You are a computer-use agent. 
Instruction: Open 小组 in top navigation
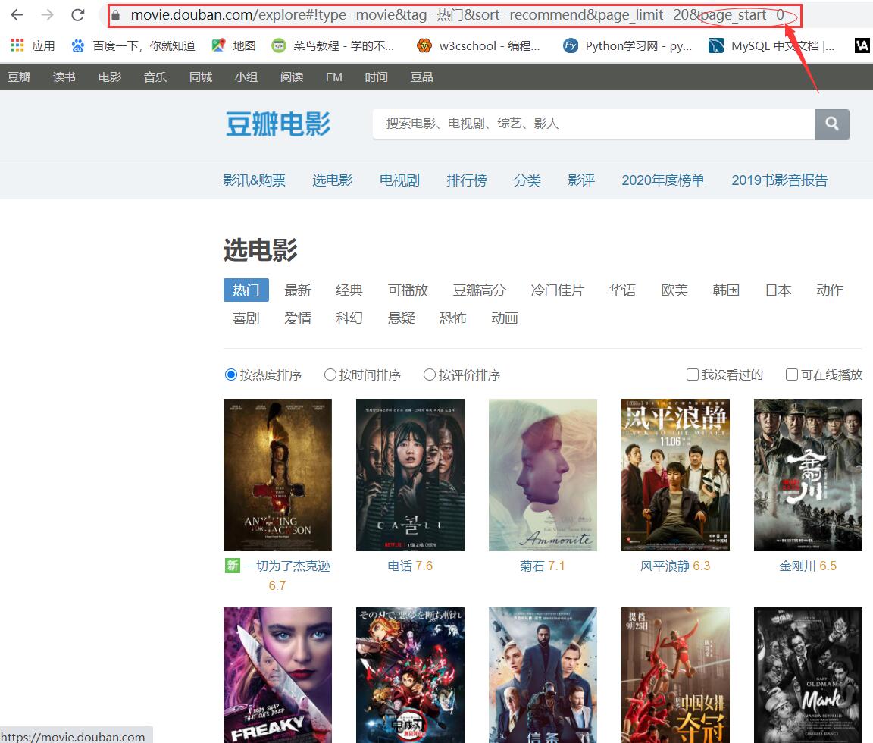click(x=246, y=77)
